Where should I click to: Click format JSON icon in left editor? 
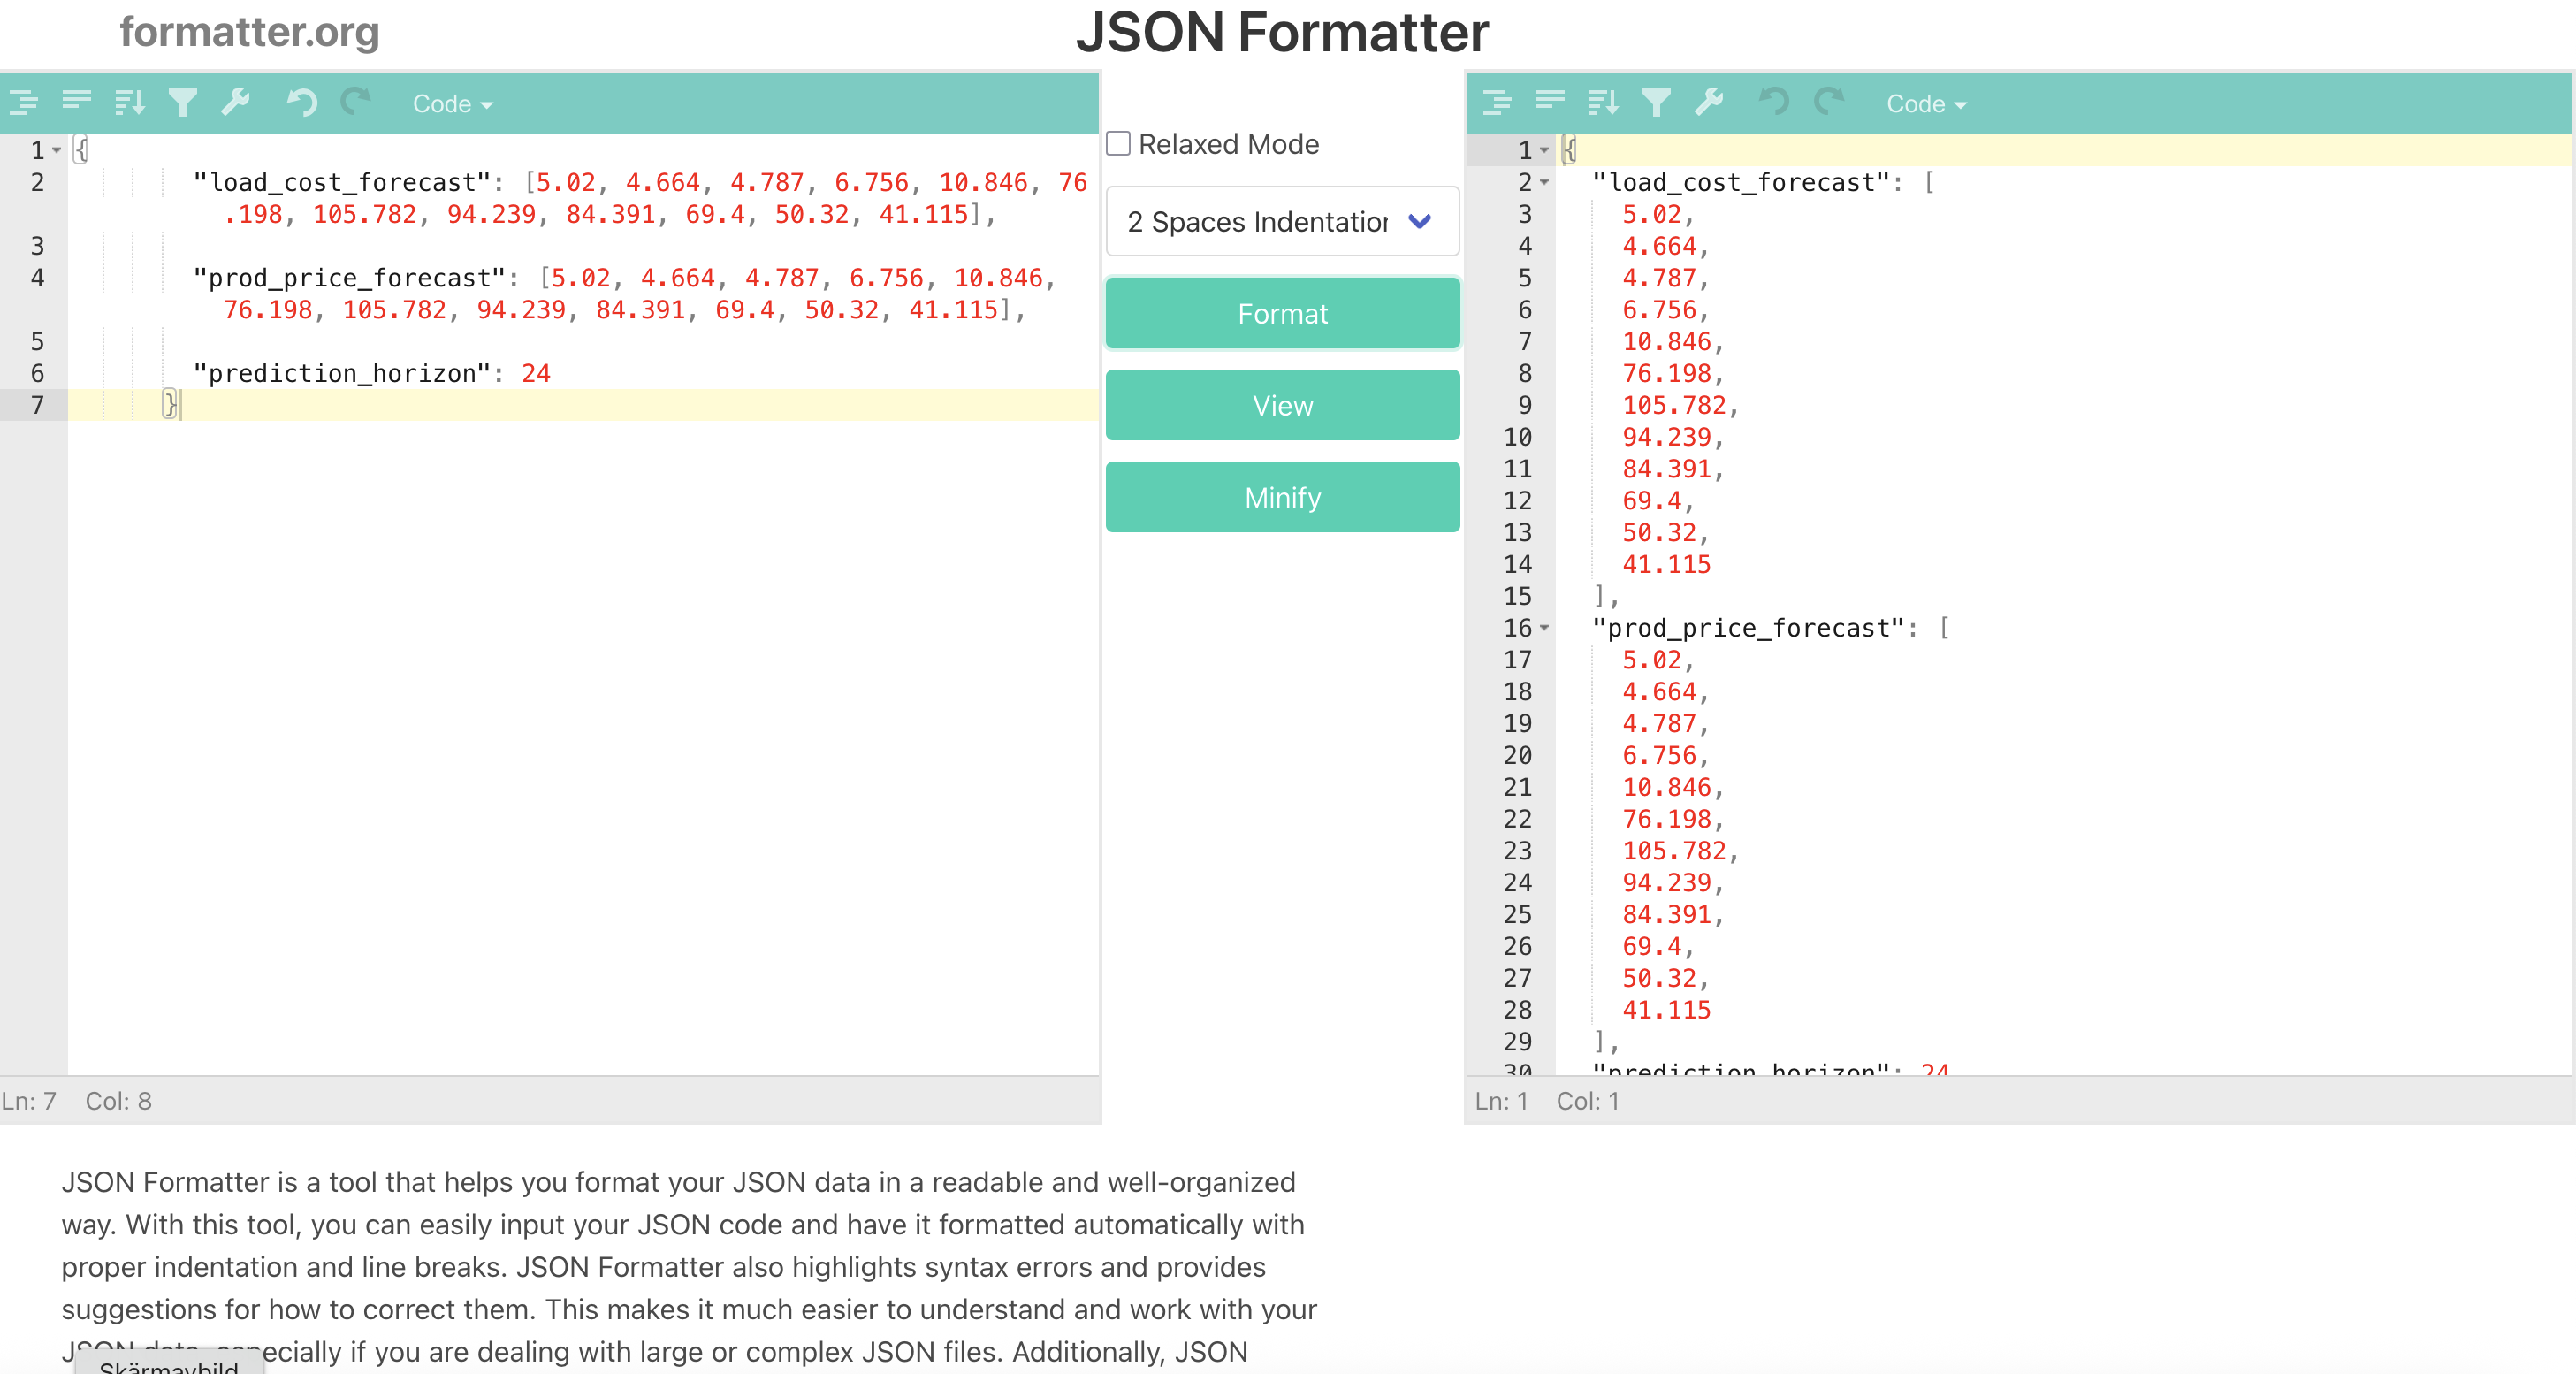23,102
